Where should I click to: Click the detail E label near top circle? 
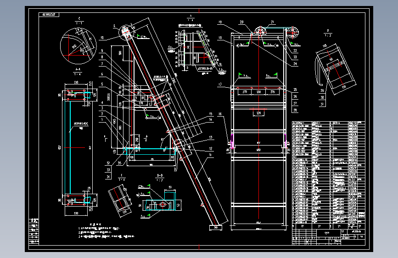point(114,26)
